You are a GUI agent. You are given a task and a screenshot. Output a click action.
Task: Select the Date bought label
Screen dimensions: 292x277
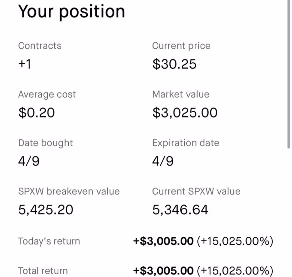click(x=45, y=143)
